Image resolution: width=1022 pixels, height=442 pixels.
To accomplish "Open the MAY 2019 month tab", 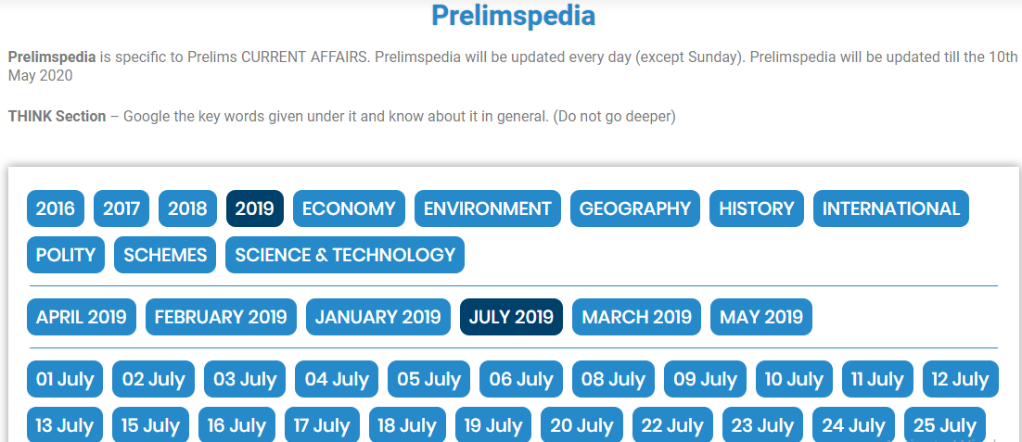I will 761,317.
